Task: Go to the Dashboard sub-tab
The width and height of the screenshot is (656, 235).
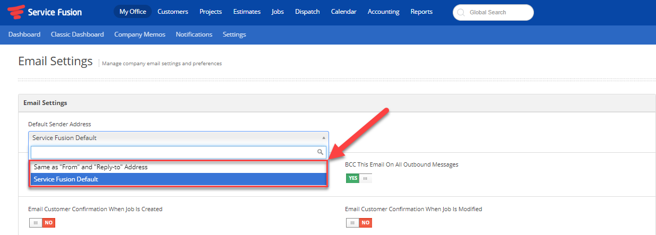Action: 24,34
